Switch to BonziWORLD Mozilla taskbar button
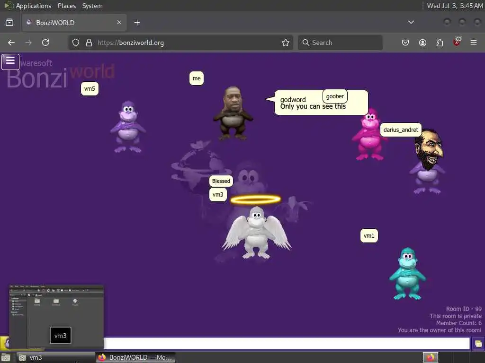This screenshot has width=485, height=363. click(x=136, y=357)
